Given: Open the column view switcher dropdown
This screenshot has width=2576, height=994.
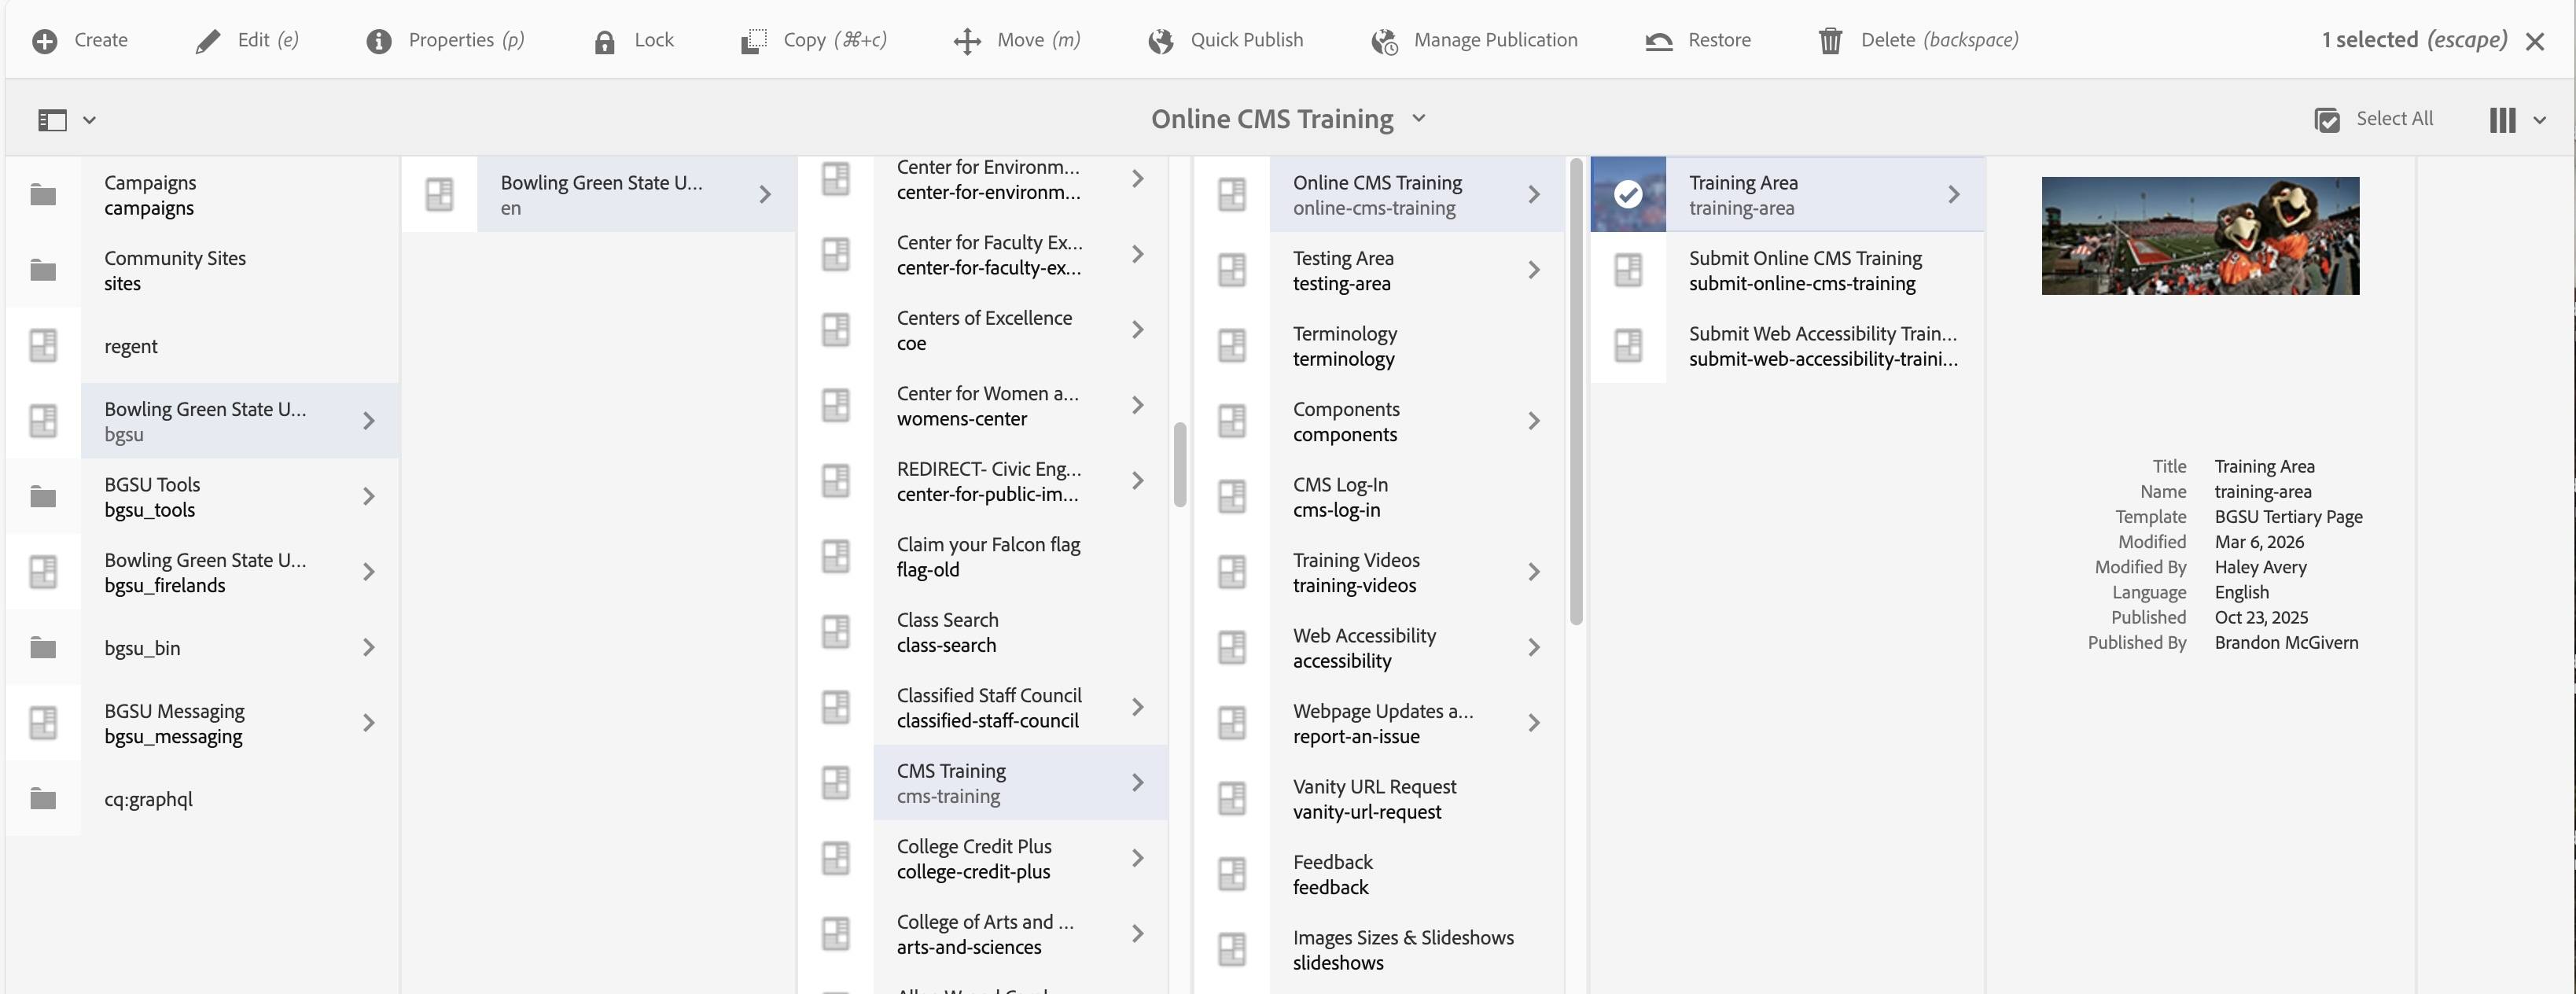Looking at the screenshot, I should [x=2516, y=120].
